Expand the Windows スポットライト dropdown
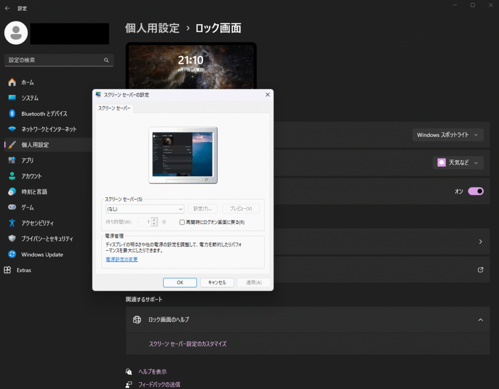Viewport: 499px width, 389px height. point(447,135)
